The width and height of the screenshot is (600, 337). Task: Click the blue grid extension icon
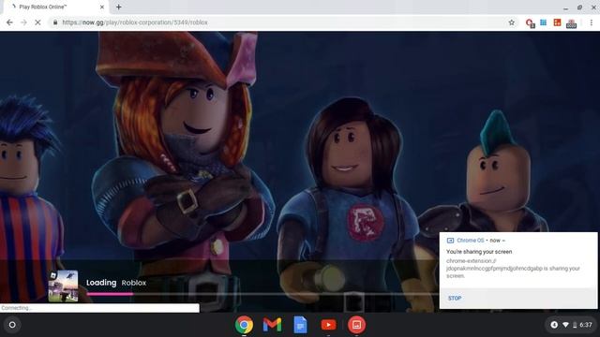tap(544, 22)
